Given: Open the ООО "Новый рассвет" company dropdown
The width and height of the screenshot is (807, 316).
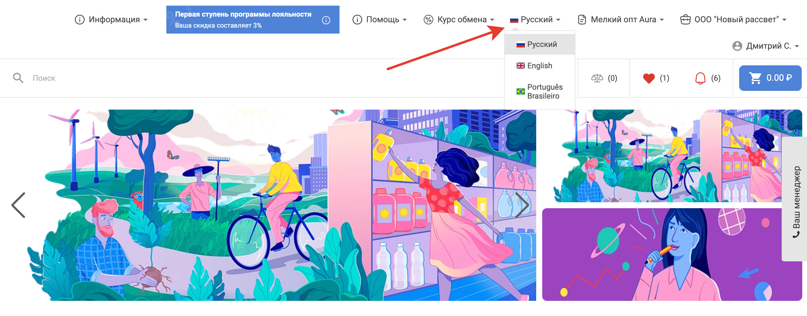Looking at the screenshot, I should tap(733, 19).
